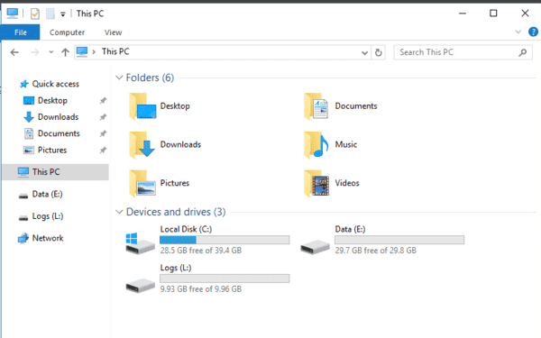Click the Back navigation arrow
This screenshot has width=541, height=338.
14,52
